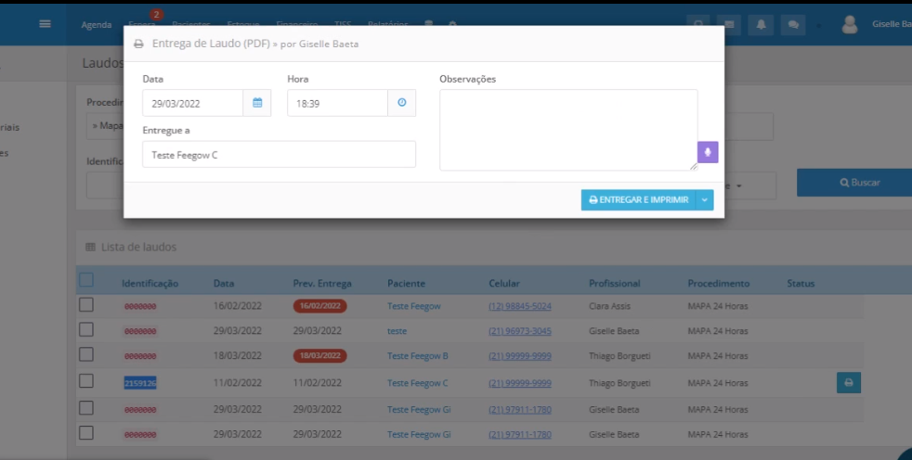Open the calendar picker beside Data
The height and width of the screenshot is (460, 912).
257,103
